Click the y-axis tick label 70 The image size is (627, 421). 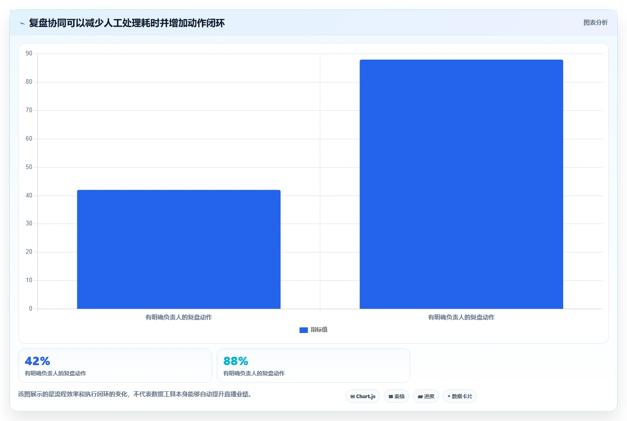(29, 110)
